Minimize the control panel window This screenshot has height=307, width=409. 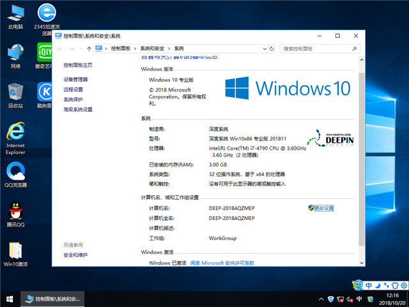pos(320,36)
